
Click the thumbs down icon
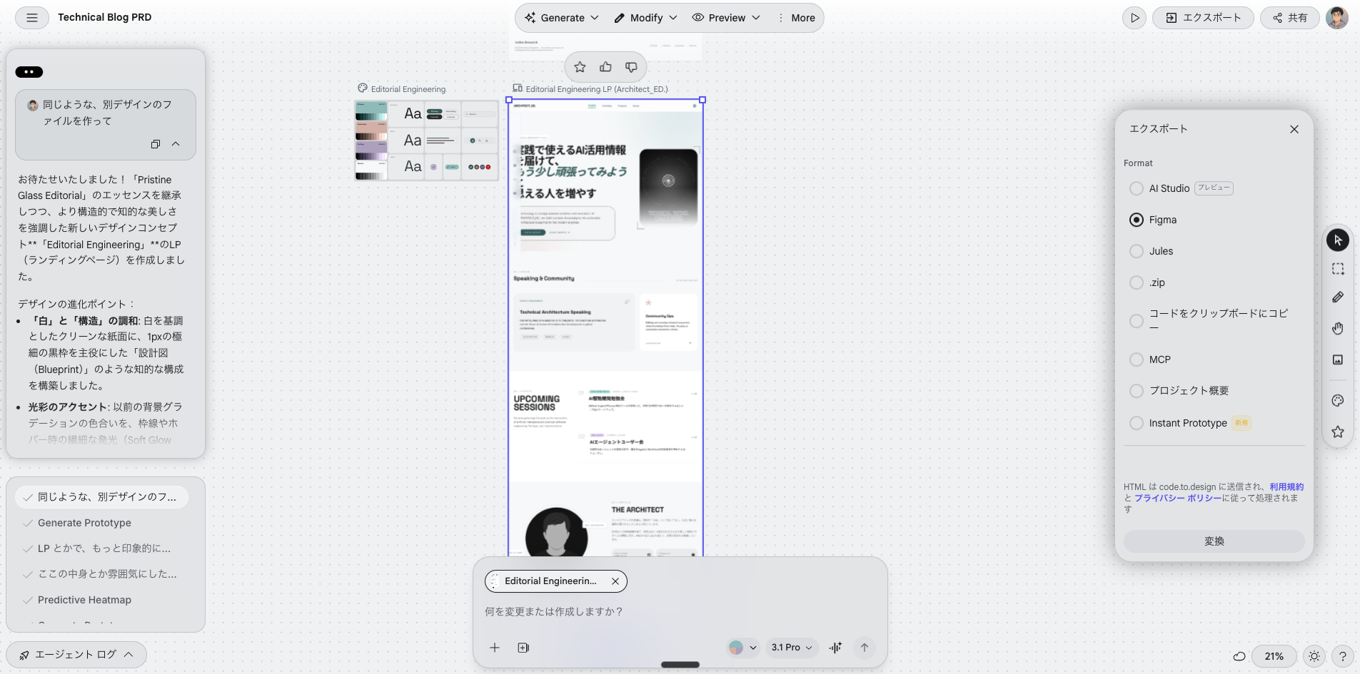point(631,67)
